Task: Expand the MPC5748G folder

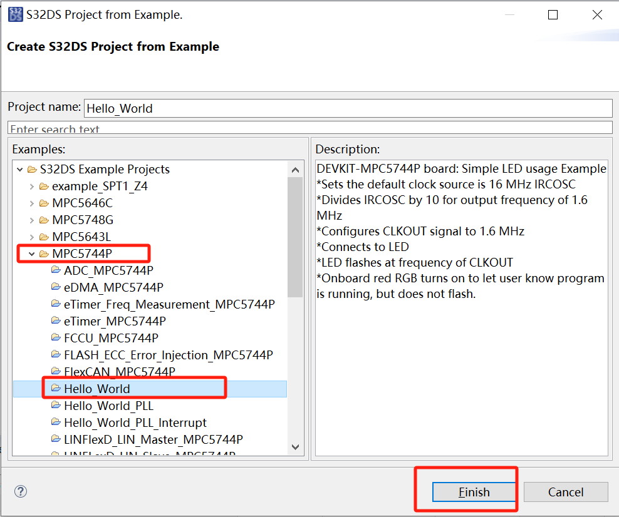Action: tap(31, 220)
